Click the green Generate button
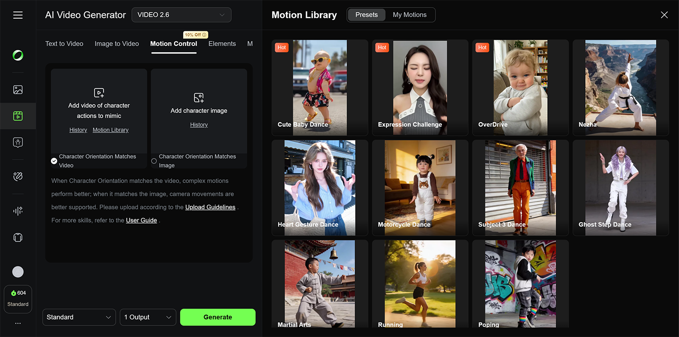The image size is (679, 337). (x=218, y=317)
